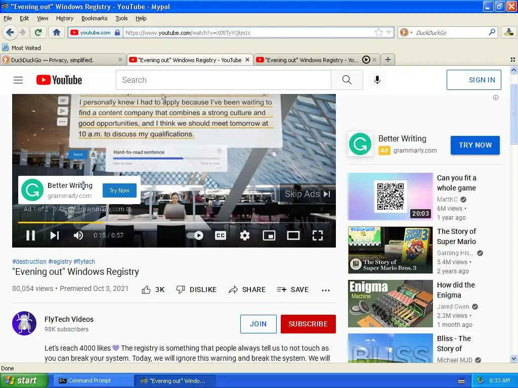Click the padlock site security icon
Screen dimensions: 518x388
pyautogui.click(x=117, y=32)
